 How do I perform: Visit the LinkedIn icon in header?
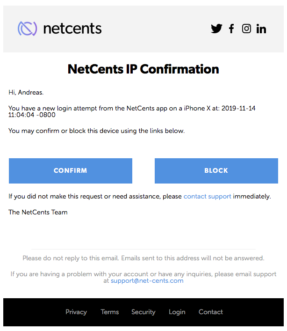coord(261,29)
